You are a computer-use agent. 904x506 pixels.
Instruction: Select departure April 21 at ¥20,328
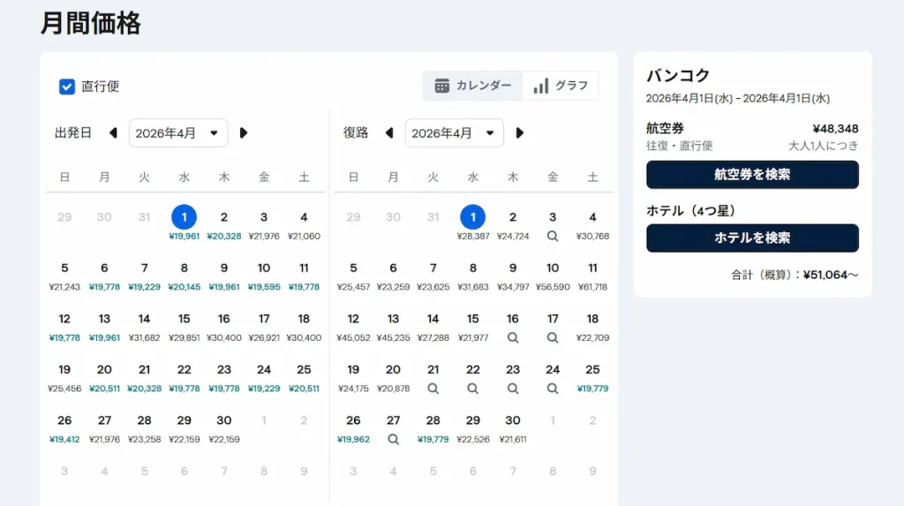(144, 377)
